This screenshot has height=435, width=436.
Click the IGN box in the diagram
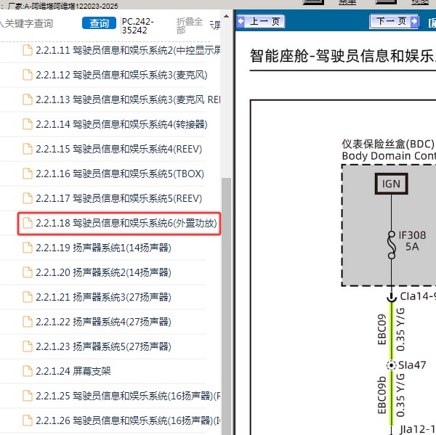[x=391, y=184]
